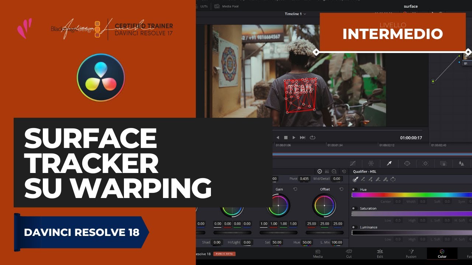Switch to log wheels mode icon
This screenshot has width=472, height=265.
pos(334,172)
